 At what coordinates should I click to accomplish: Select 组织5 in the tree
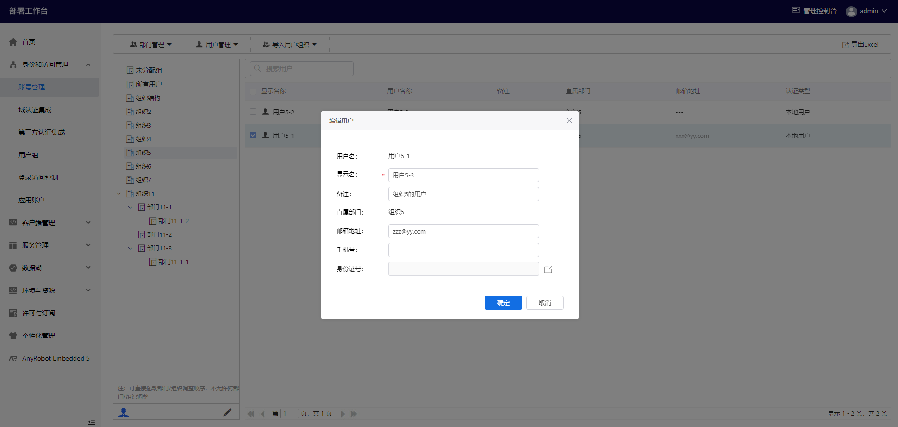coord(143,153)
